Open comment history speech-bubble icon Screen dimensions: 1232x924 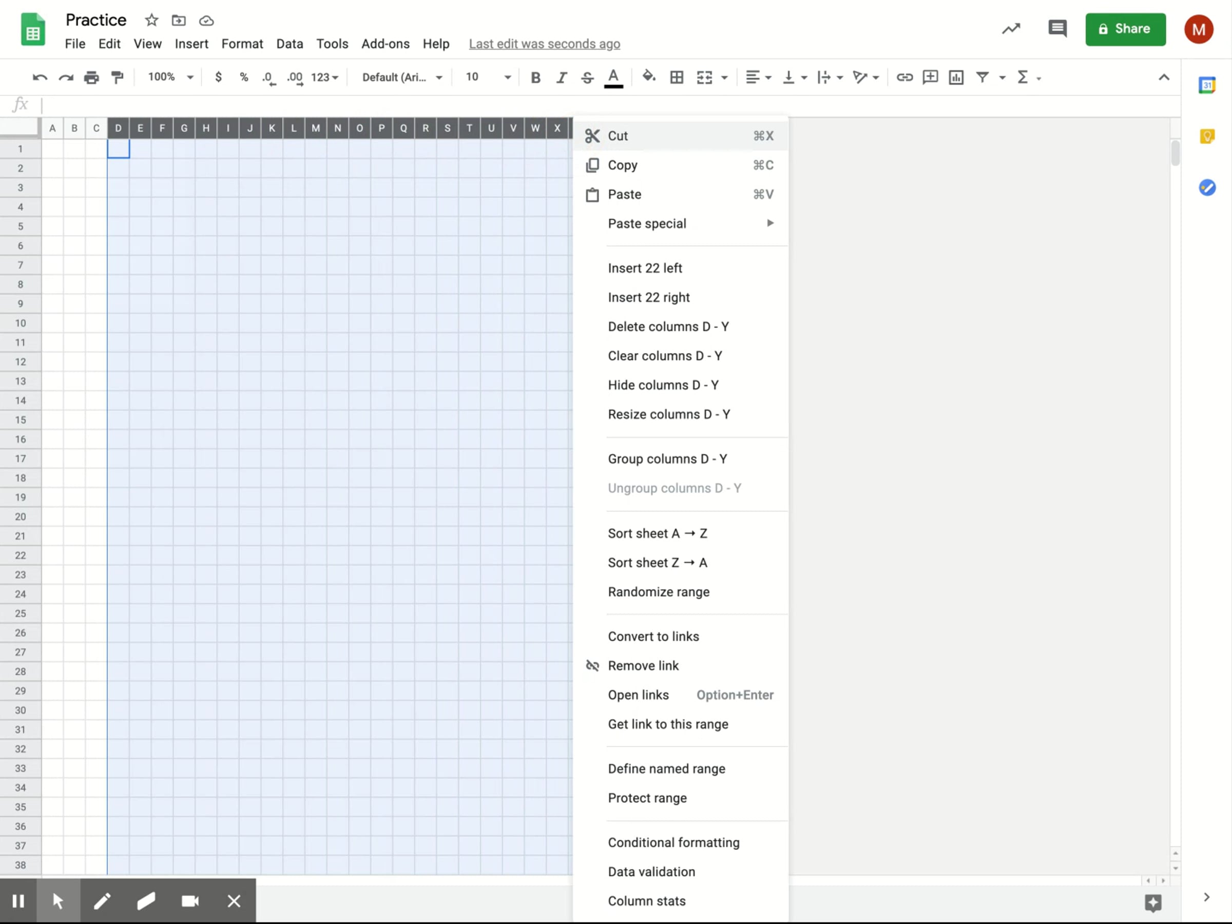pyautogui.click(x=1056, y=29)
